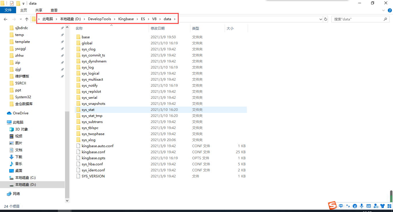Open breadcrumb chevron after 此电脑
The height and width of the screenshot is (212, 393).
[56, 19]
